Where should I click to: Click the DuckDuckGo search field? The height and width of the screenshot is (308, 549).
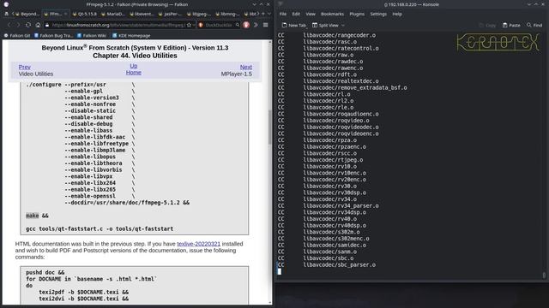coord(220,25)
